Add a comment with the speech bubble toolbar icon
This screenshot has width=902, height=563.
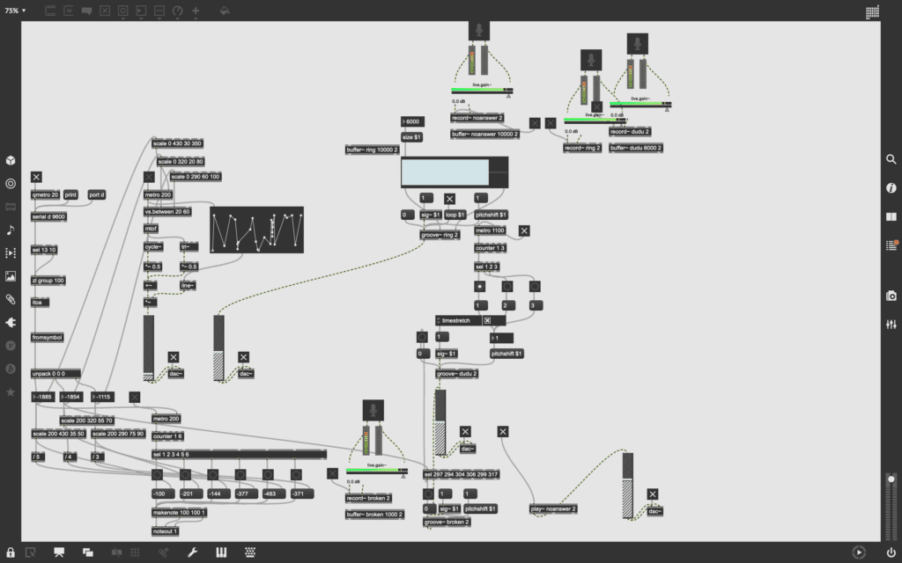[87, 11]
